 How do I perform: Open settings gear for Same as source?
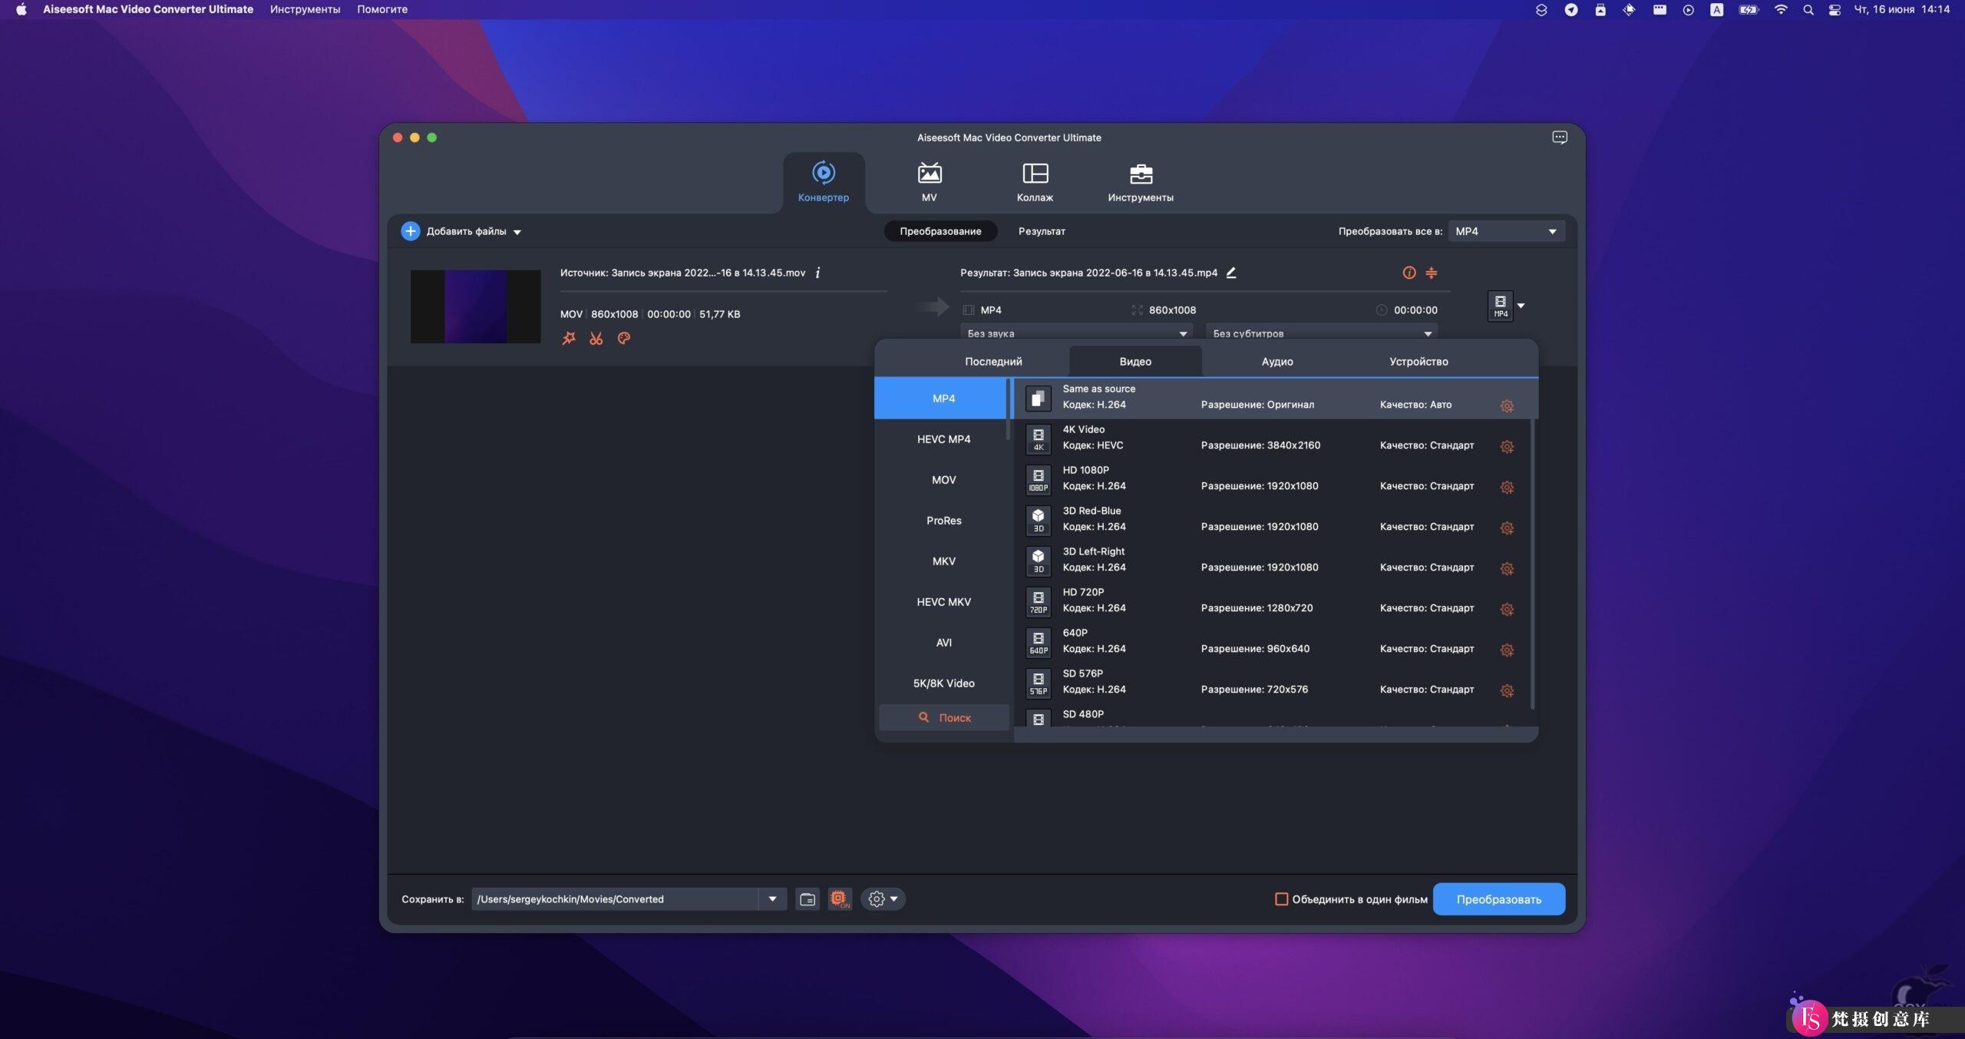(x=1507, y=405)
